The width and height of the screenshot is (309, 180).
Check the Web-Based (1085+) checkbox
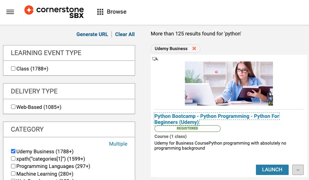[x=13, y=107]
